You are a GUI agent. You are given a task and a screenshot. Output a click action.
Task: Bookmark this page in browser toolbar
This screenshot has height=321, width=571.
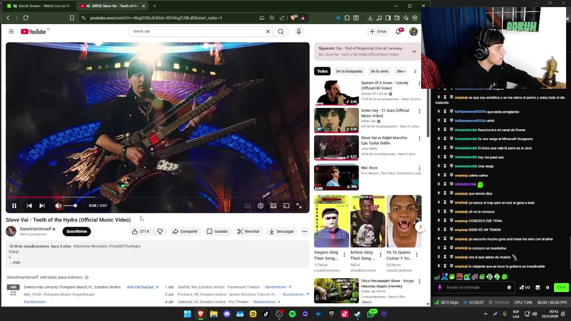pos(72,18)
